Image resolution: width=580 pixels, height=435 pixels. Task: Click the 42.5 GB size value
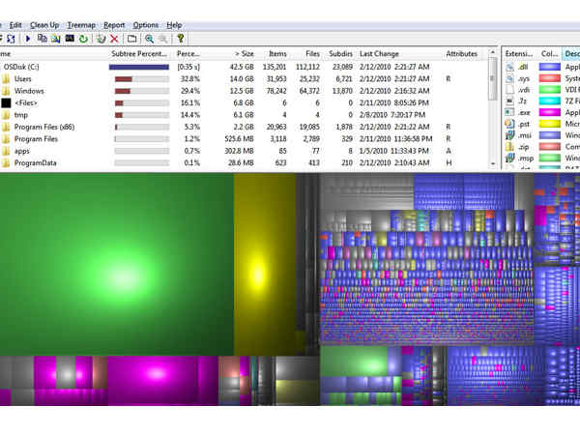242,67
